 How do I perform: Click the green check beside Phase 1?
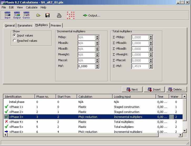(7, 107)
